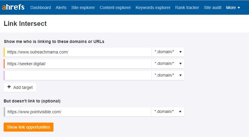Screen dimensions: 249x137
Task: Open Site audit
Action: tap(213, 8)
